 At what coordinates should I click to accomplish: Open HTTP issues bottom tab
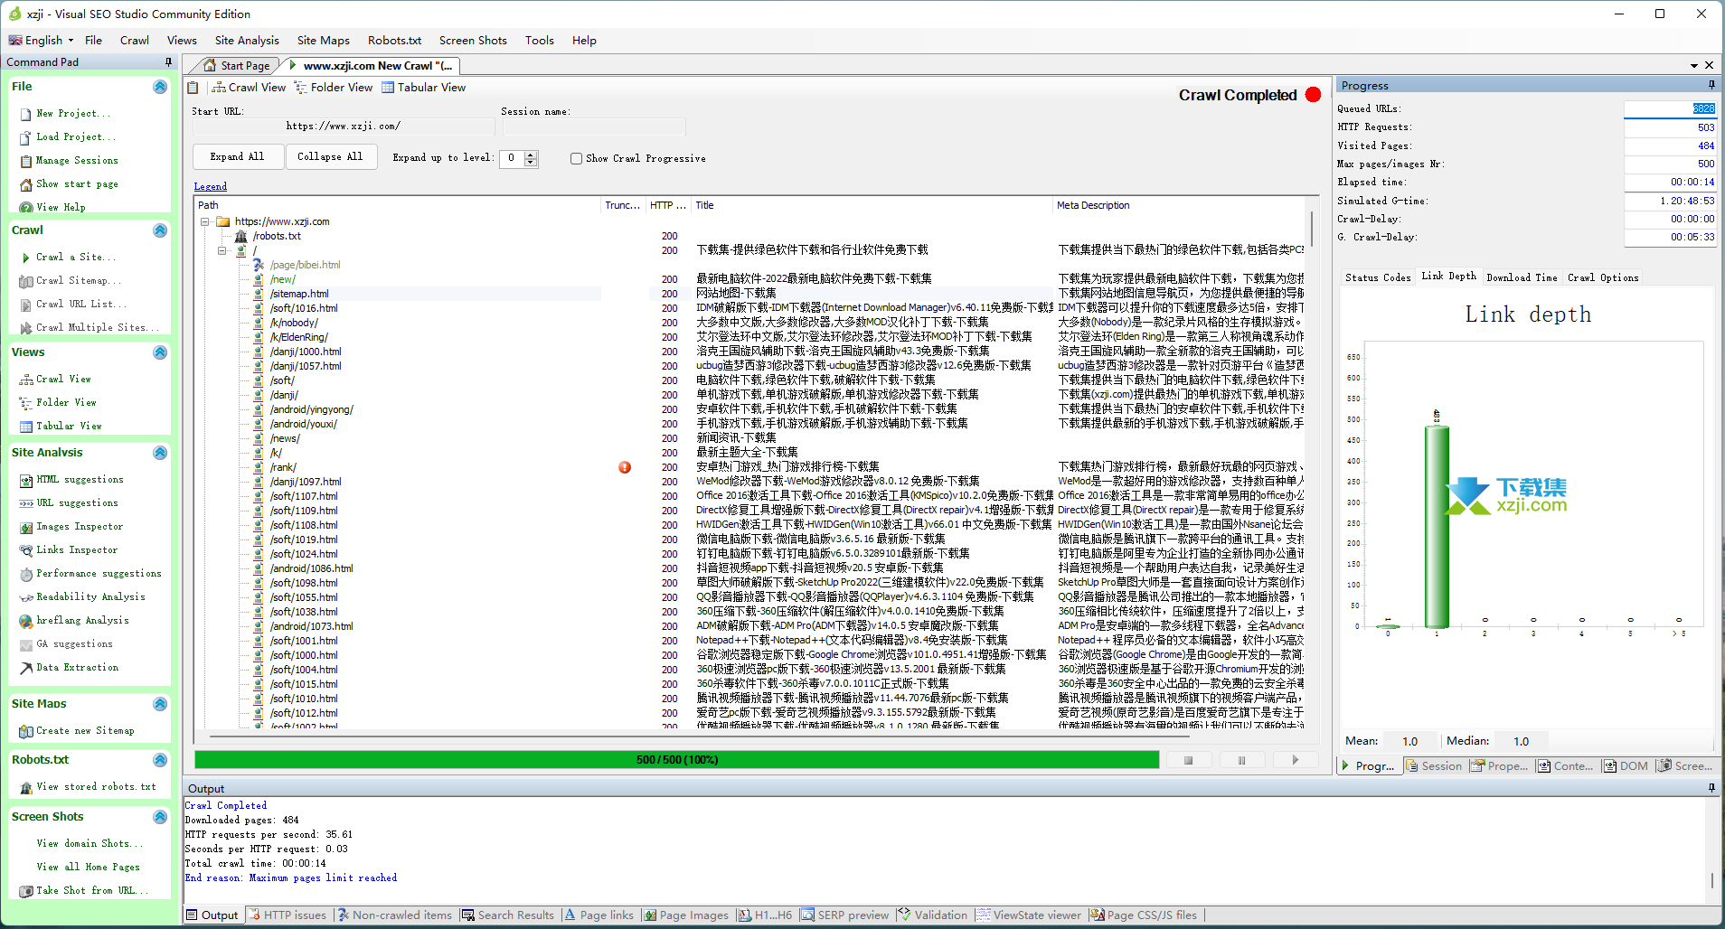(287, 915)
